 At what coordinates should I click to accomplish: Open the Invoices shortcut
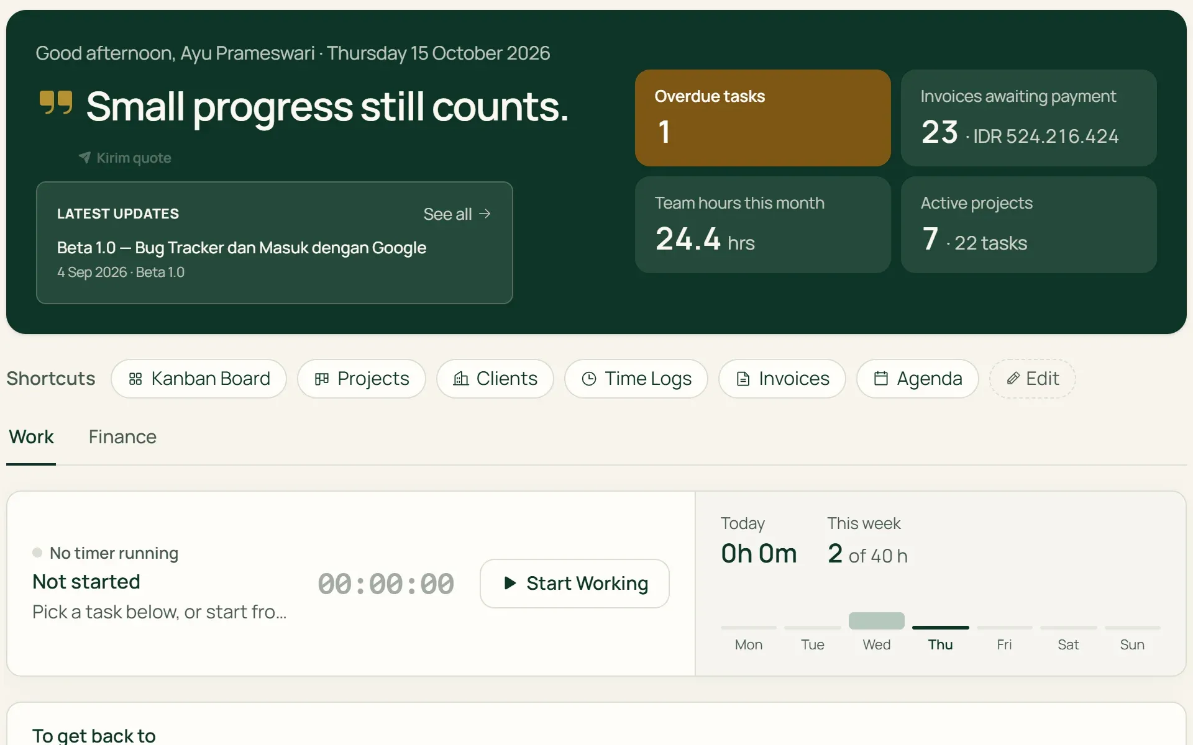point(782,379)
